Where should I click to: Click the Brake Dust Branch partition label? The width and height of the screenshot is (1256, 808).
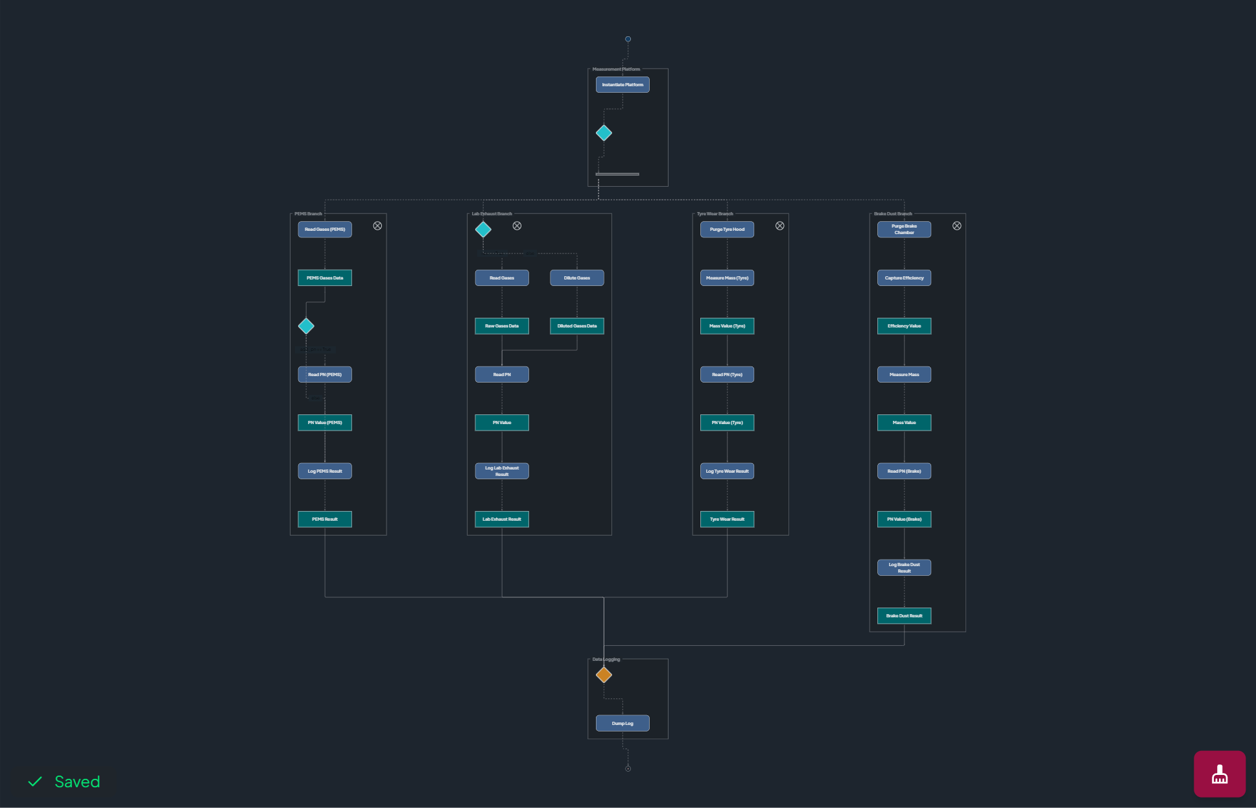[893, 213]
